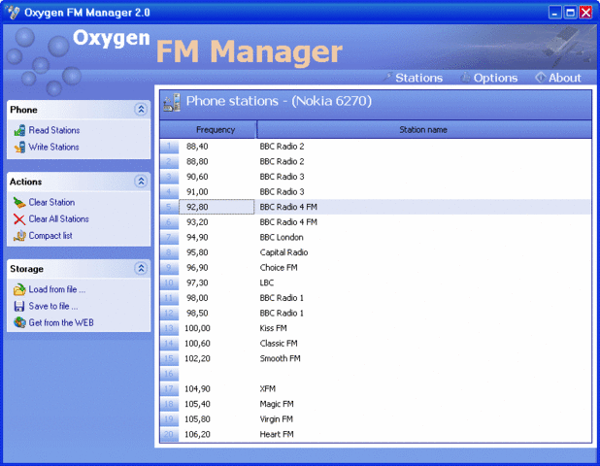Select row number 20 header
600x466 pixels.
coord(169,434)
